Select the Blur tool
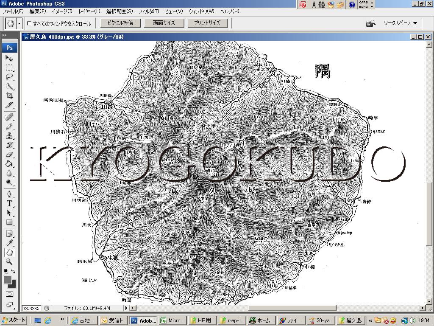434x326 pixels. tap(9, 173)
